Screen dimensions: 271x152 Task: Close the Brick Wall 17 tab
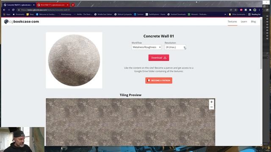pyautogui.click(x=68, y=5)
